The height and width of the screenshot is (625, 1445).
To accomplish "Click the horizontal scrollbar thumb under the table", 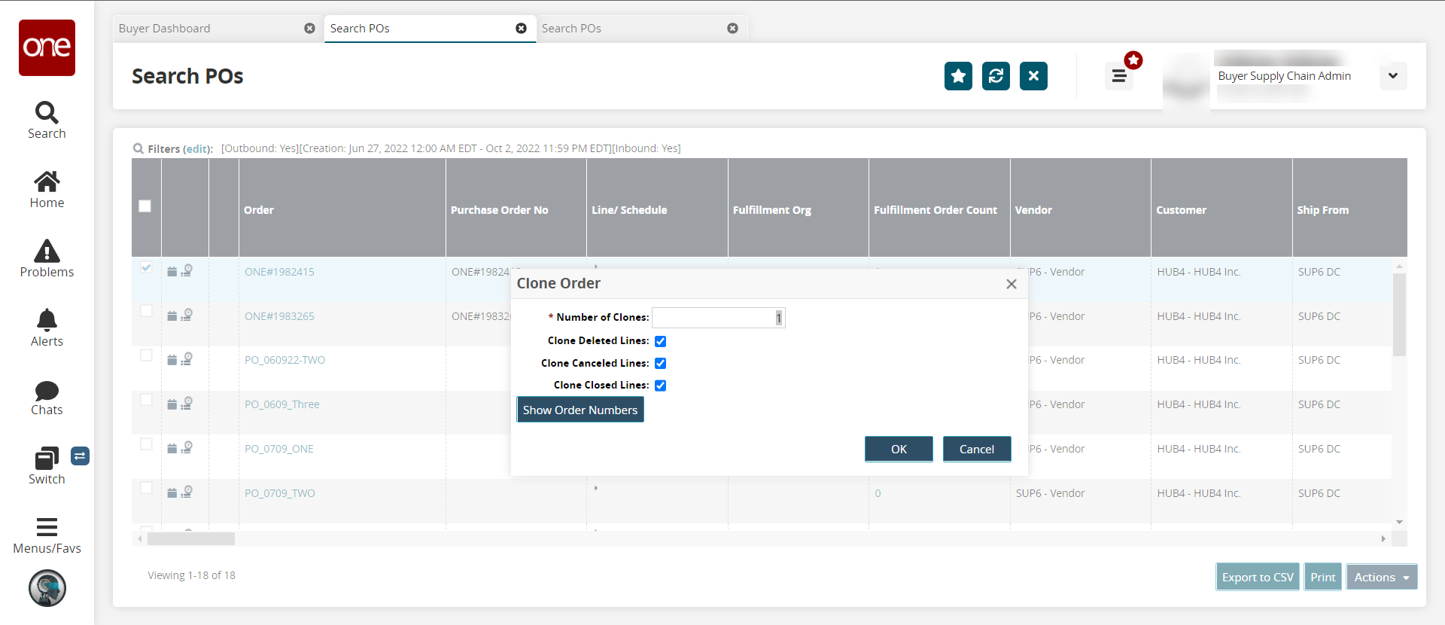I will point(191,539).
